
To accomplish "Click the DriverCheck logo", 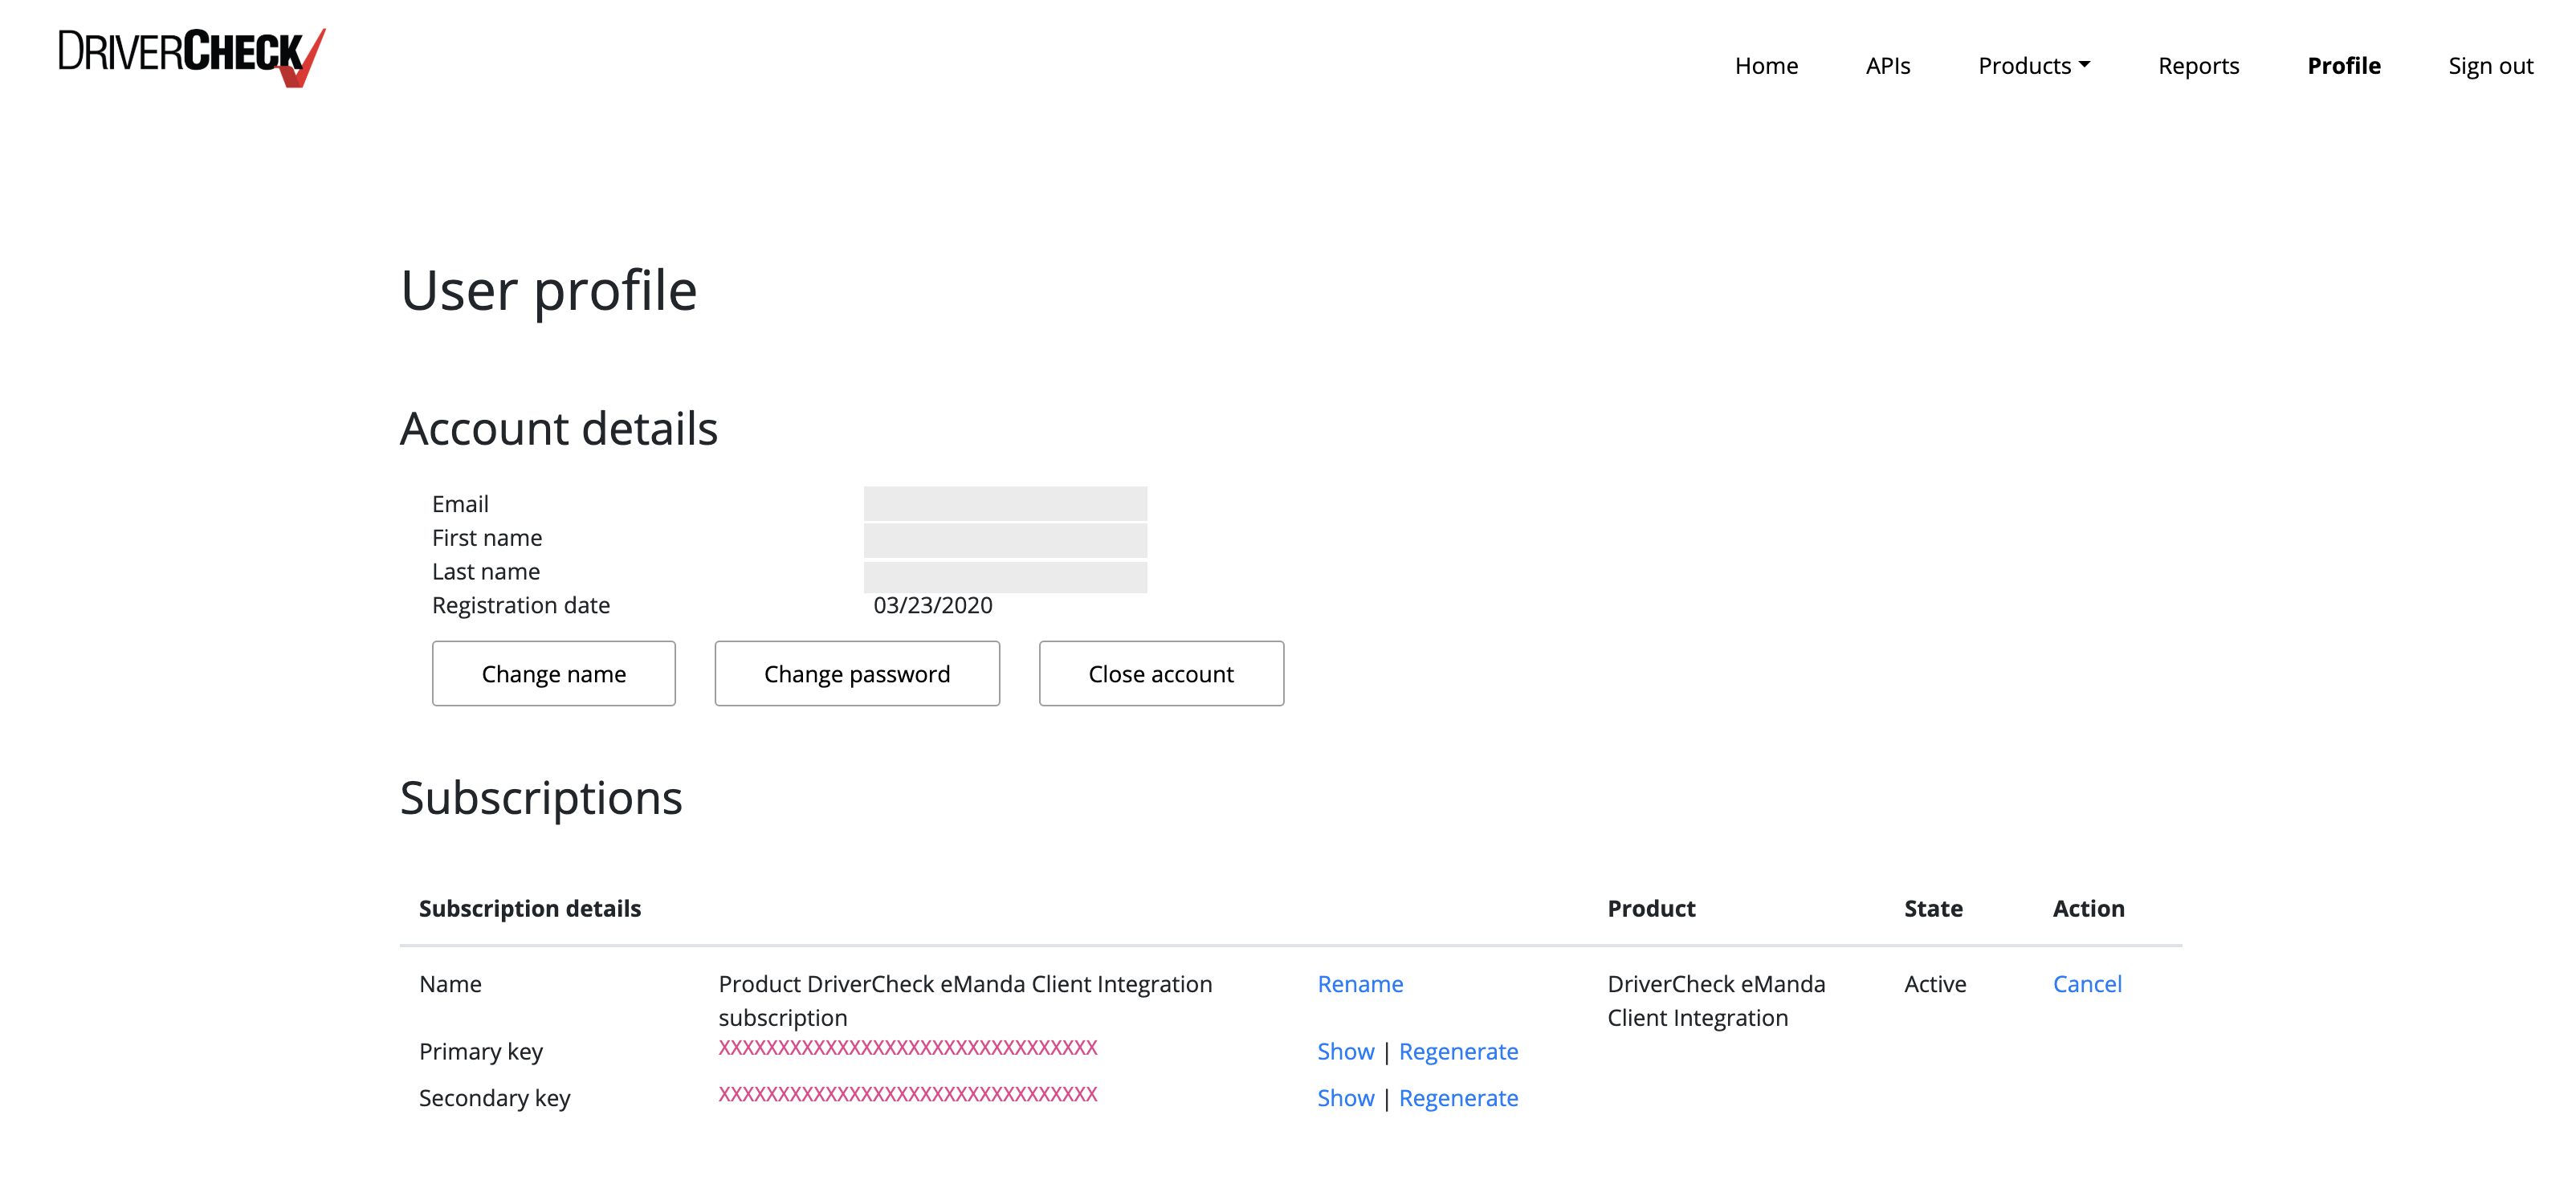I will tap(191, 56).
